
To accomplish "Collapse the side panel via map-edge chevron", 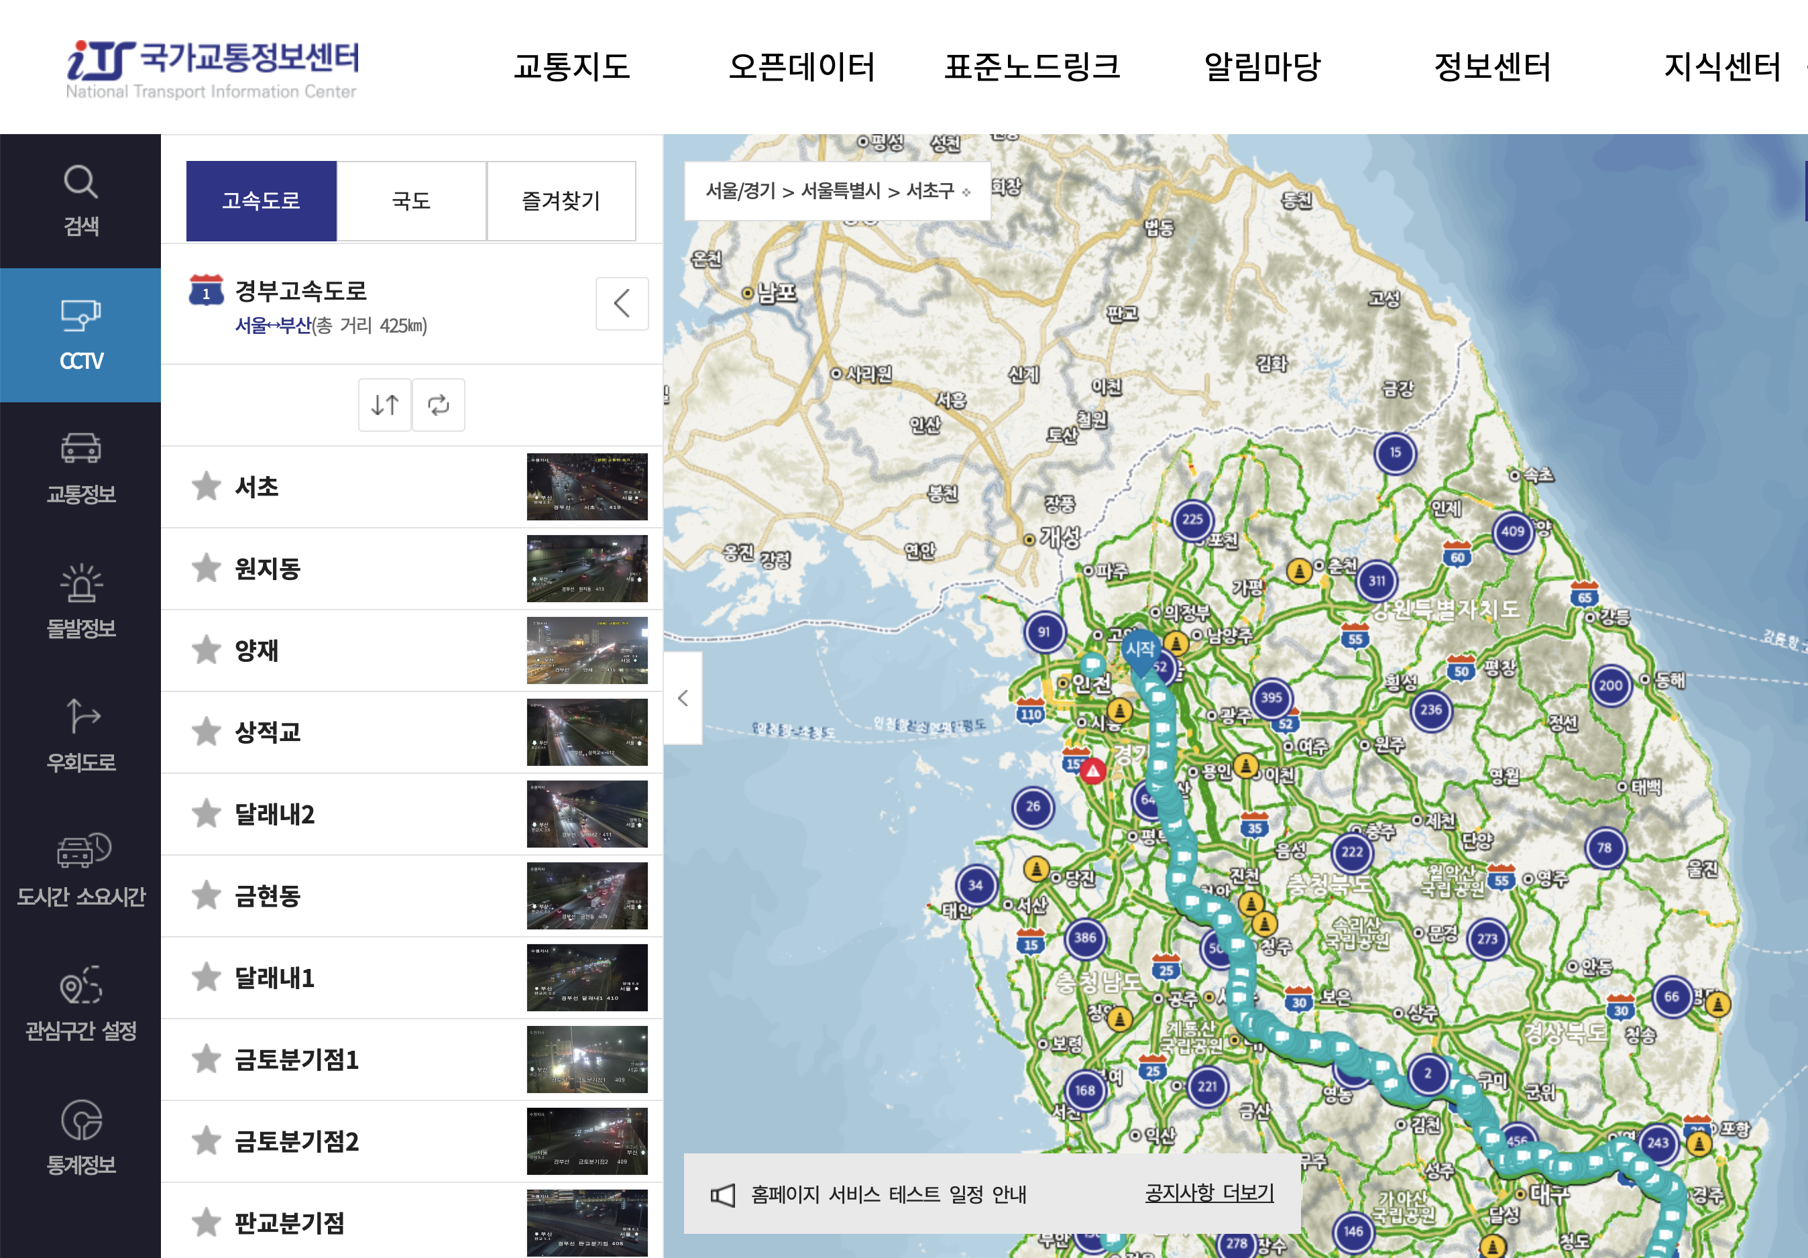I will 683,697.
